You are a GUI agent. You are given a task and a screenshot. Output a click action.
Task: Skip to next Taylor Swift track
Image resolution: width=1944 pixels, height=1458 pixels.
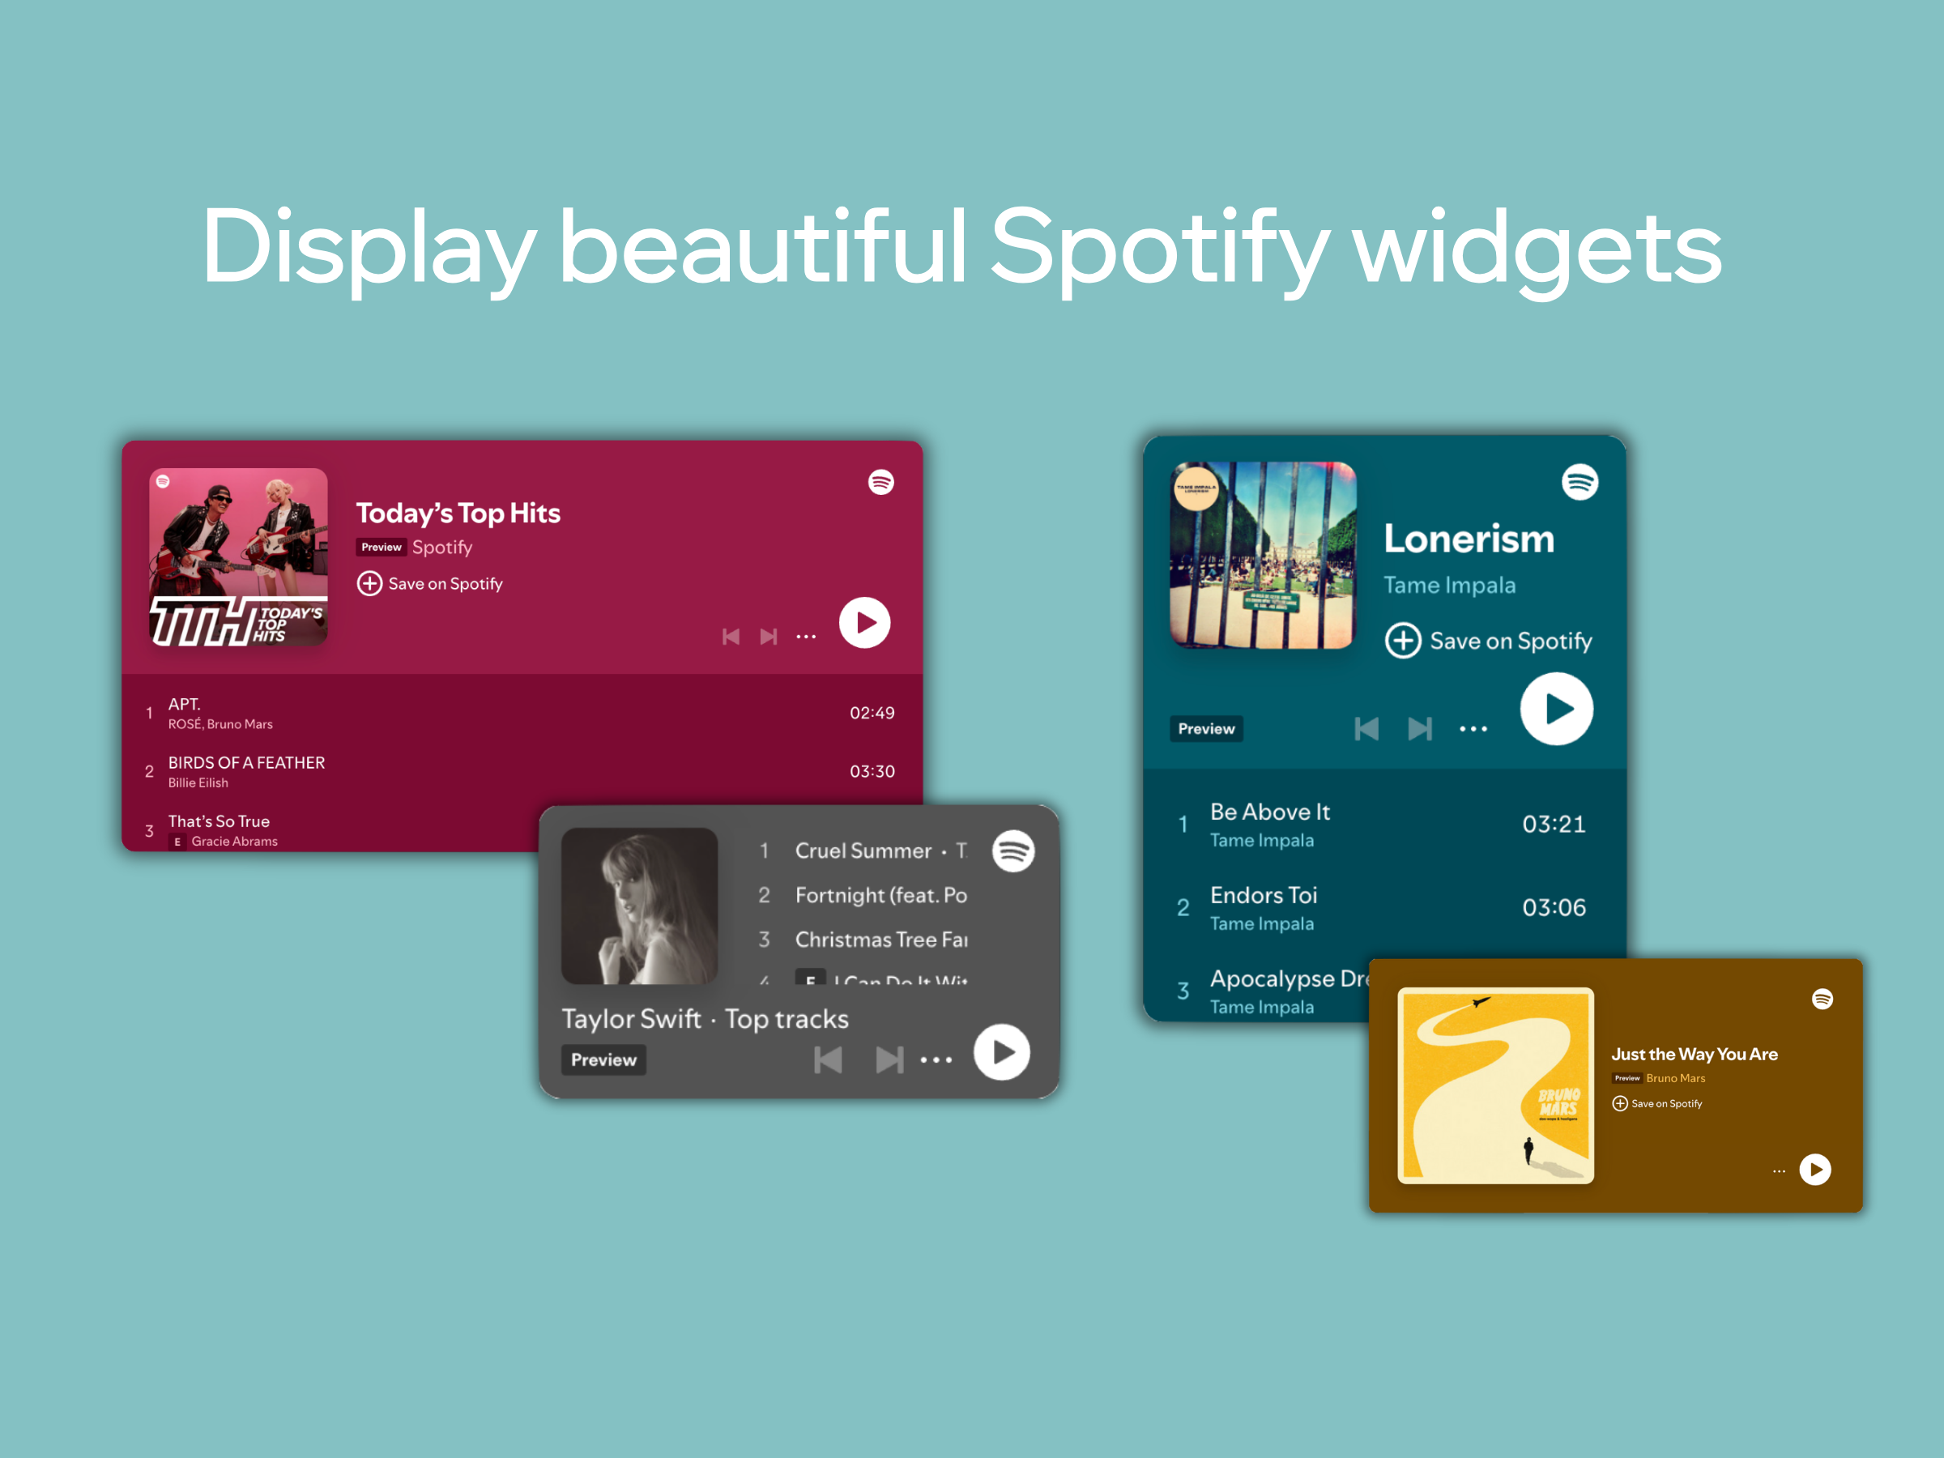889,1059
